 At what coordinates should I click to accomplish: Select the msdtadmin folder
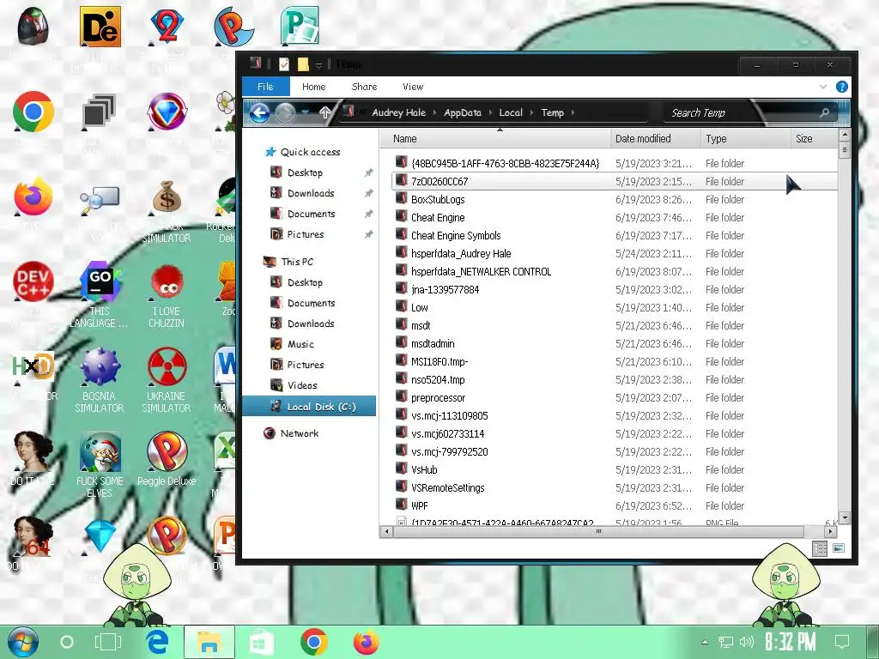433,343
